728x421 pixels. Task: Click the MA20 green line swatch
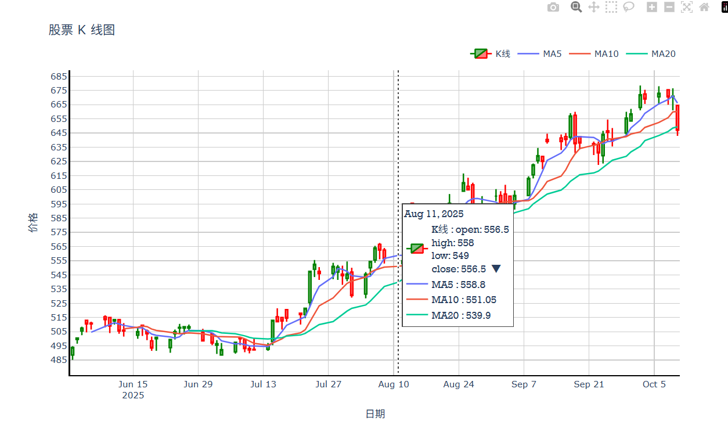point(636,54)
